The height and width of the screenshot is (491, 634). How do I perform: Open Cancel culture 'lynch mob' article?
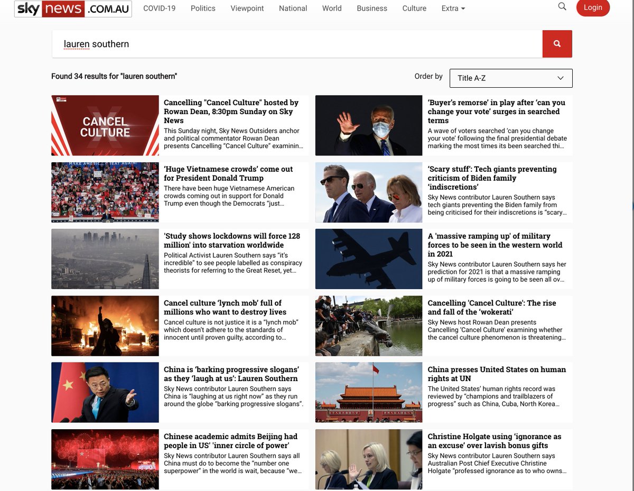[225, 307]
